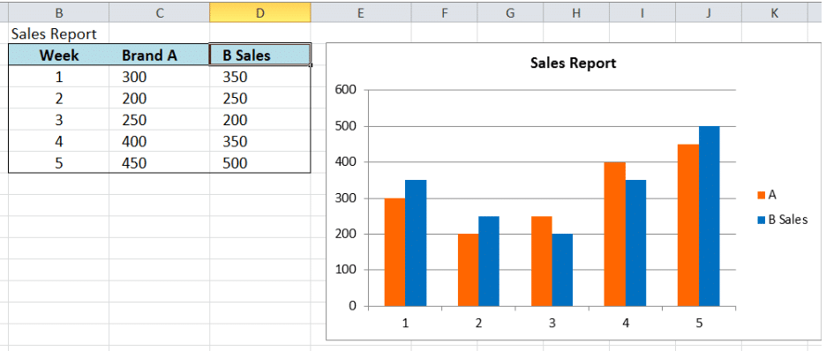Select column C header

tap(160, 13)
